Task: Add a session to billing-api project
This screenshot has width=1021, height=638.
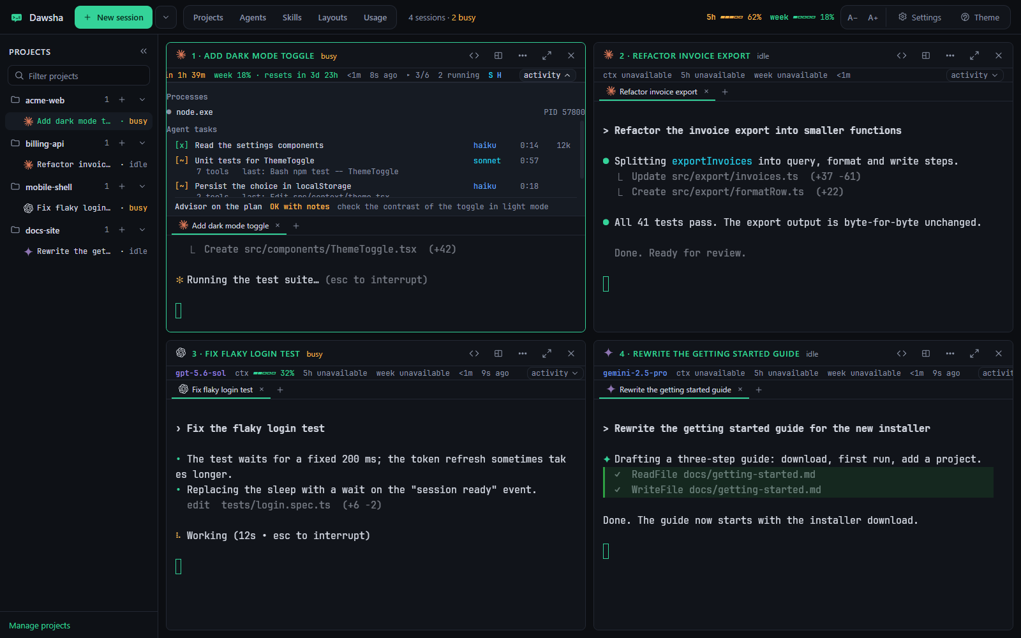Action: 122,143
